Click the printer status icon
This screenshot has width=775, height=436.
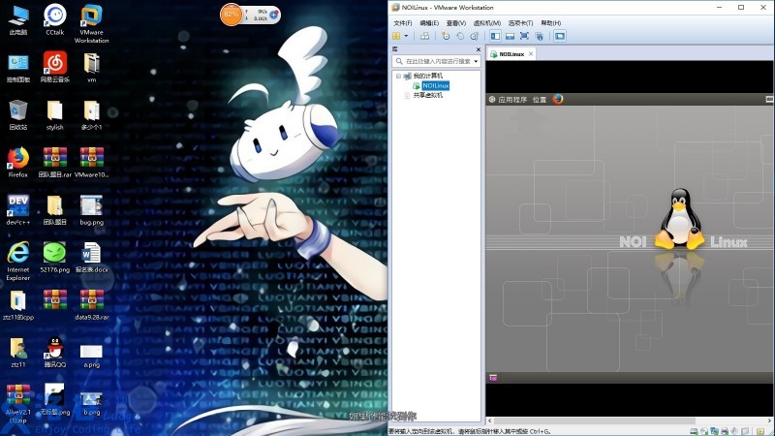click(725, 431)
